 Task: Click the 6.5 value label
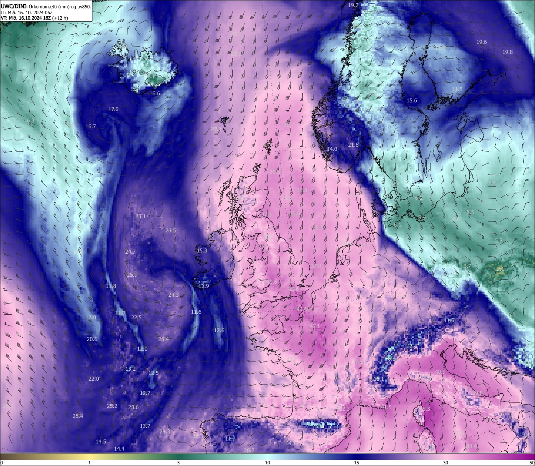[x=470, y=212]
